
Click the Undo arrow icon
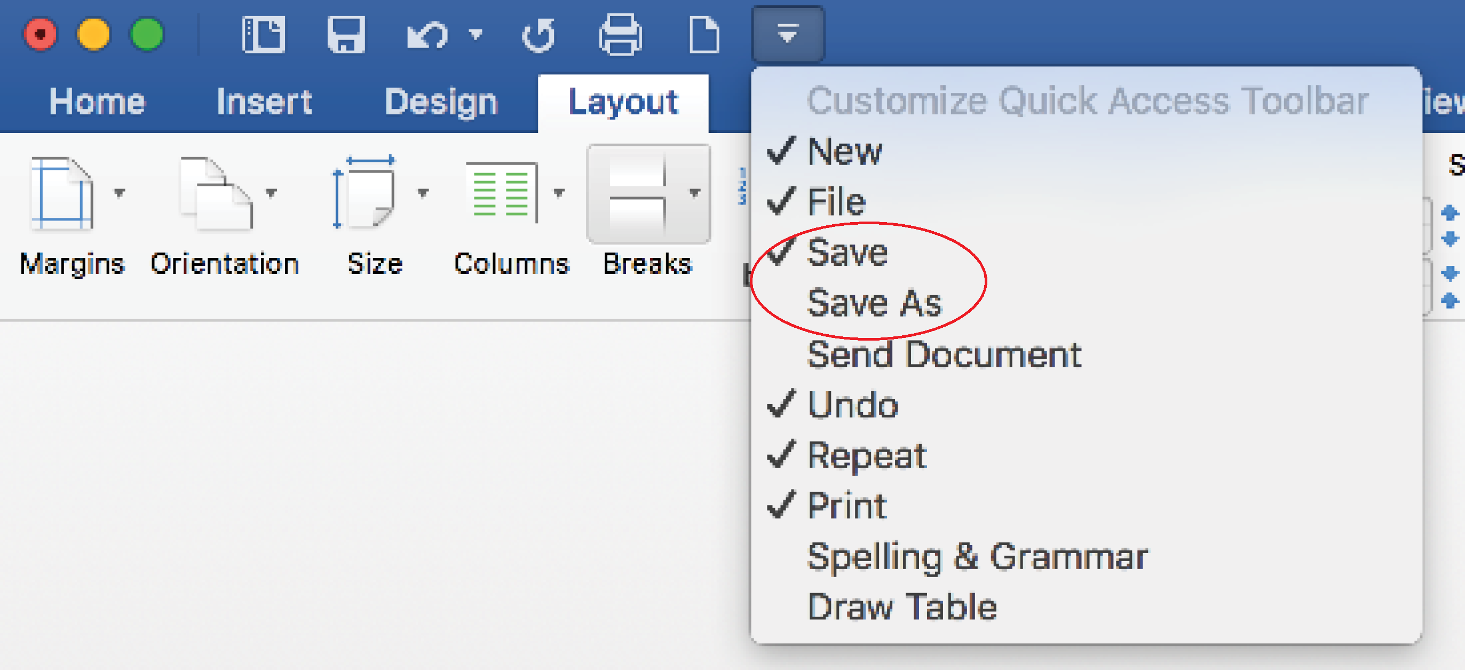point(427,36)
